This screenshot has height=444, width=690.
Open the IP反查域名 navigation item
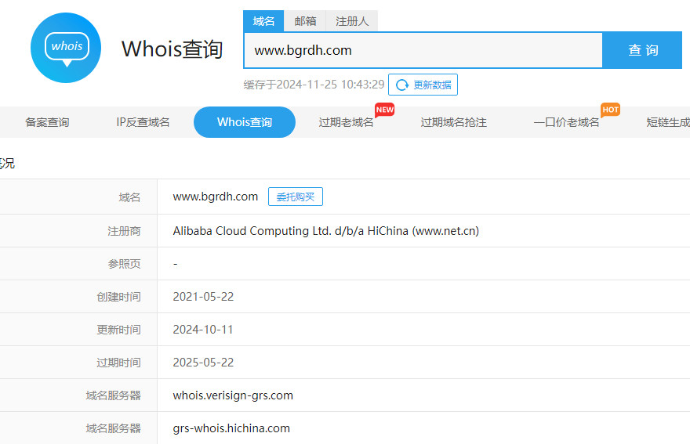point(143,122)
